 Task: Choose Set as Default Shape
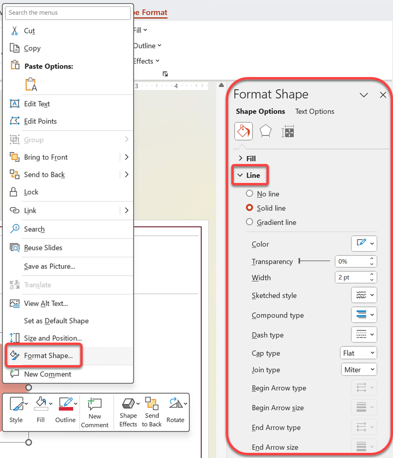(x=56, y=321)
